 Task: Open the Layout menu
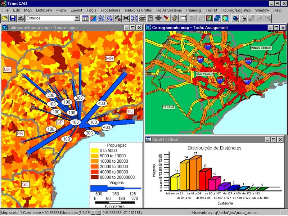click(76, 10)
